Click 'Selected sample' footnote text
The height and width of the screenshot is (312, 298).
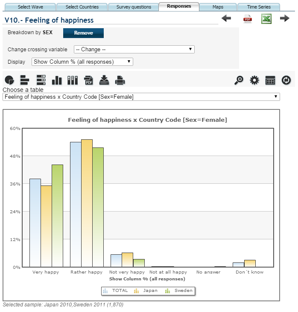tap(63, 305)
